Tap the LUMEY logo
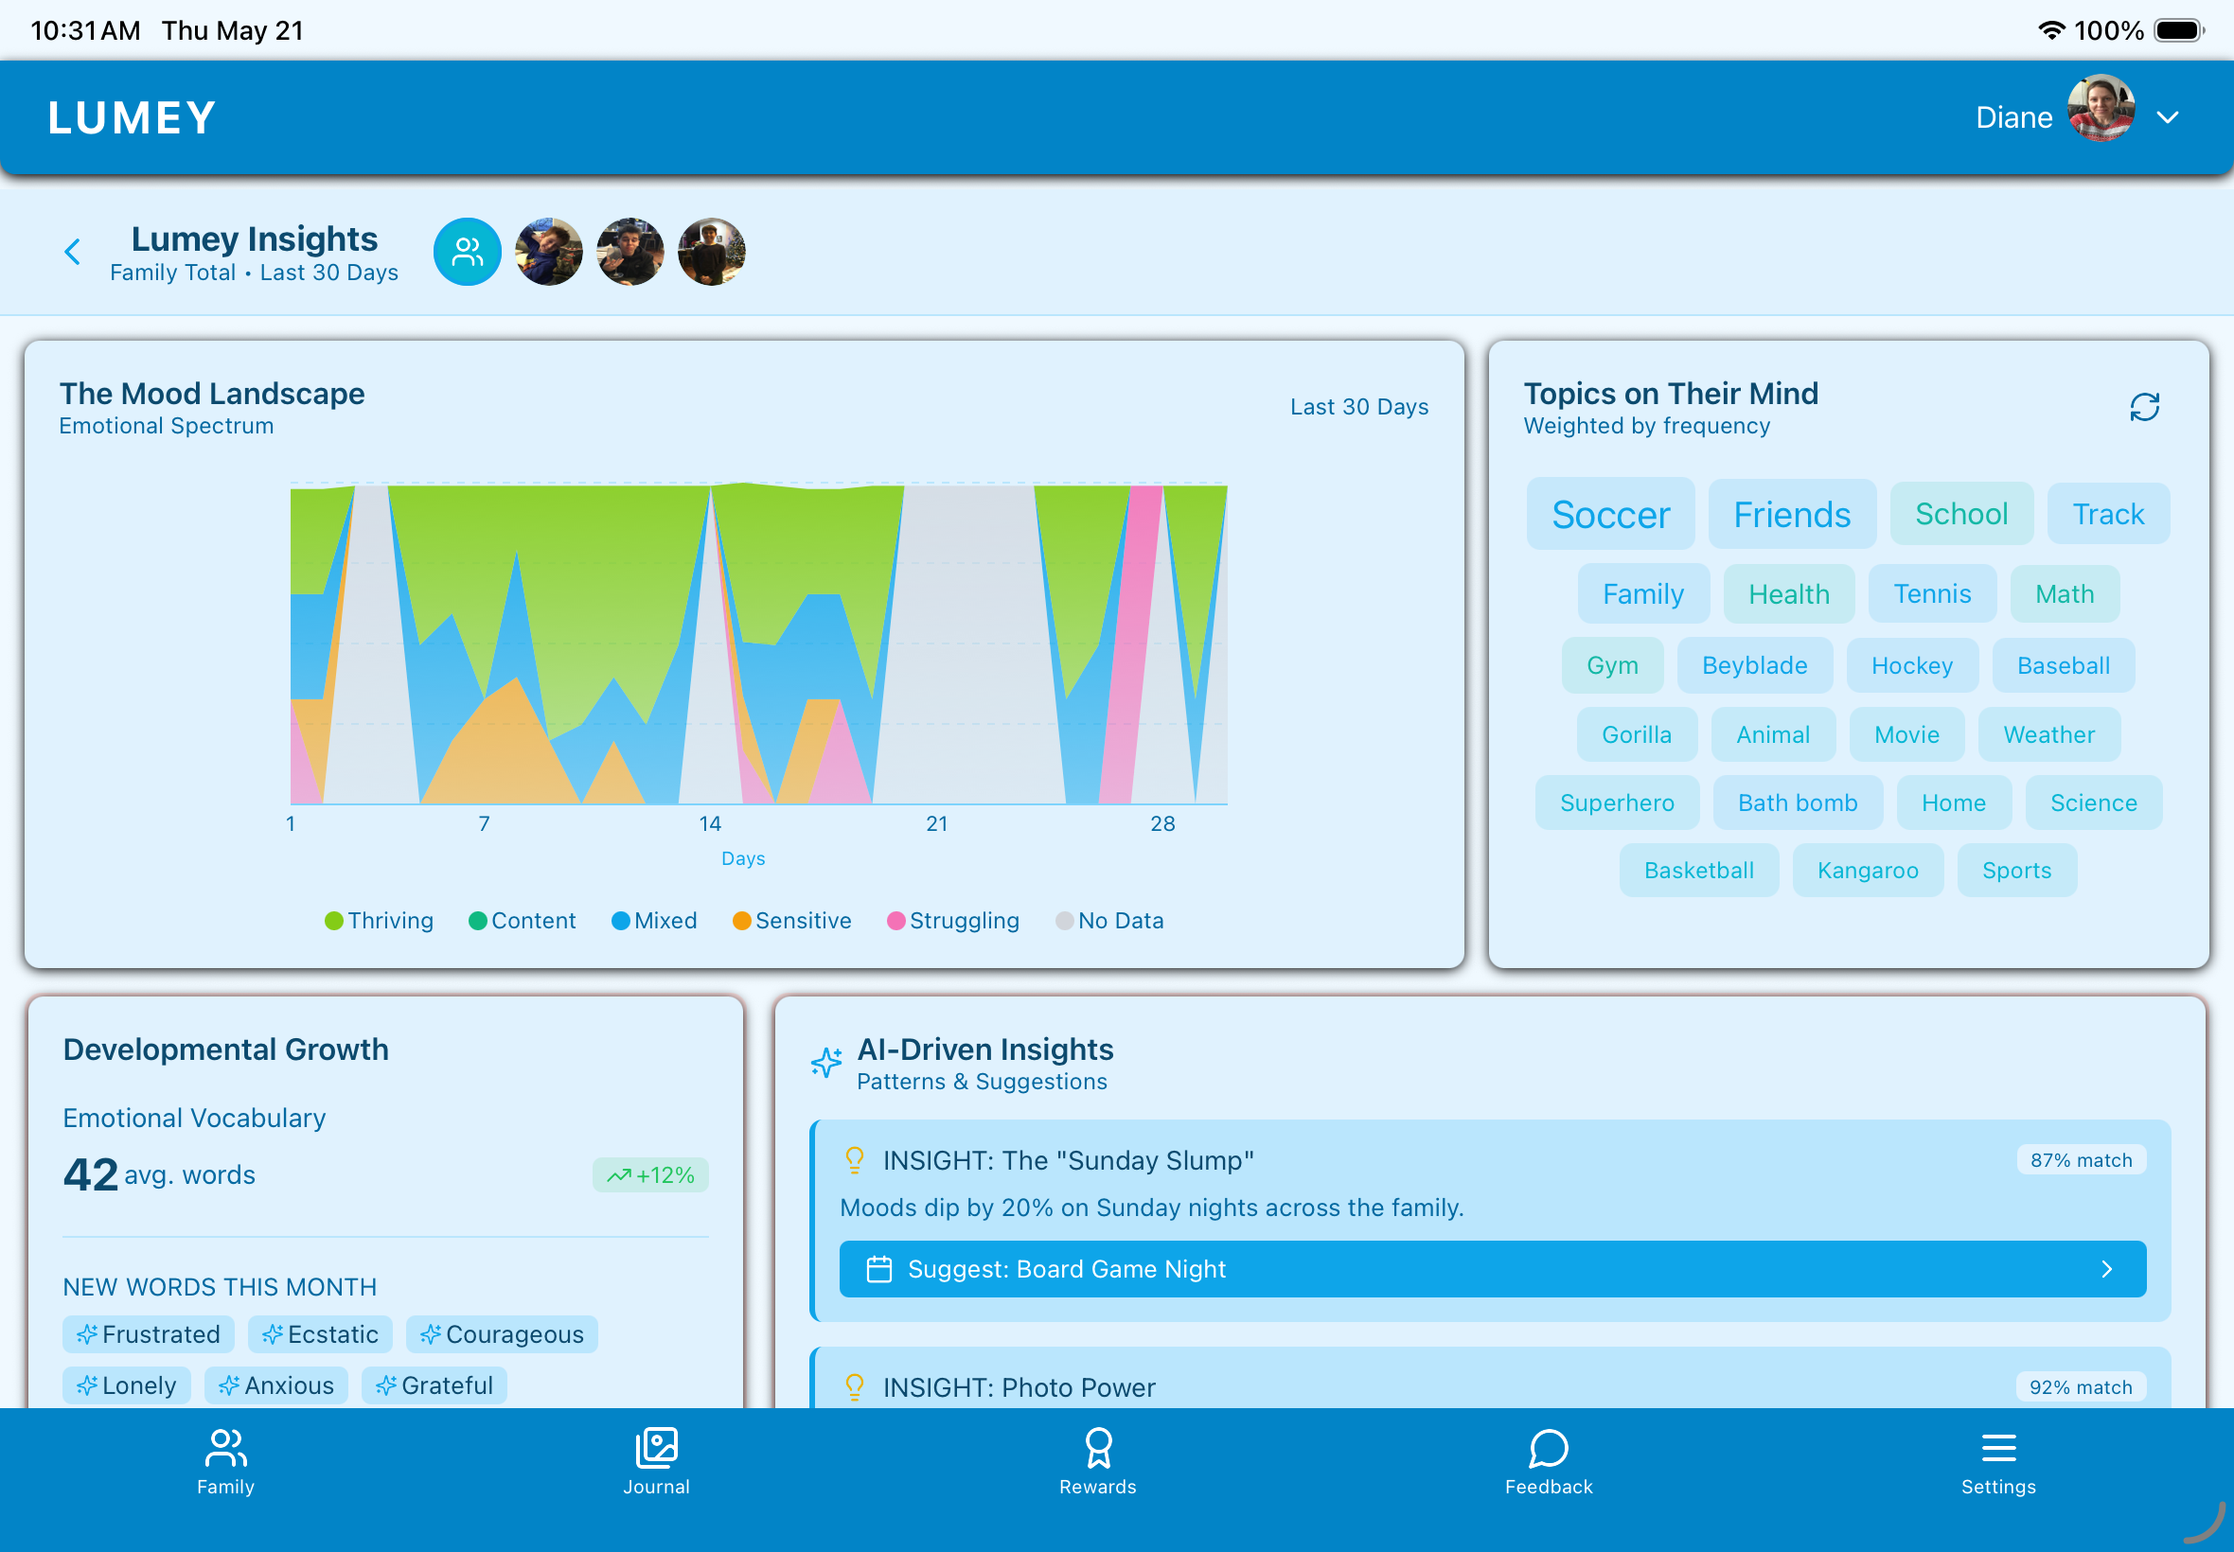This screenshot has width=2234, height=1552. coord(133,117)
